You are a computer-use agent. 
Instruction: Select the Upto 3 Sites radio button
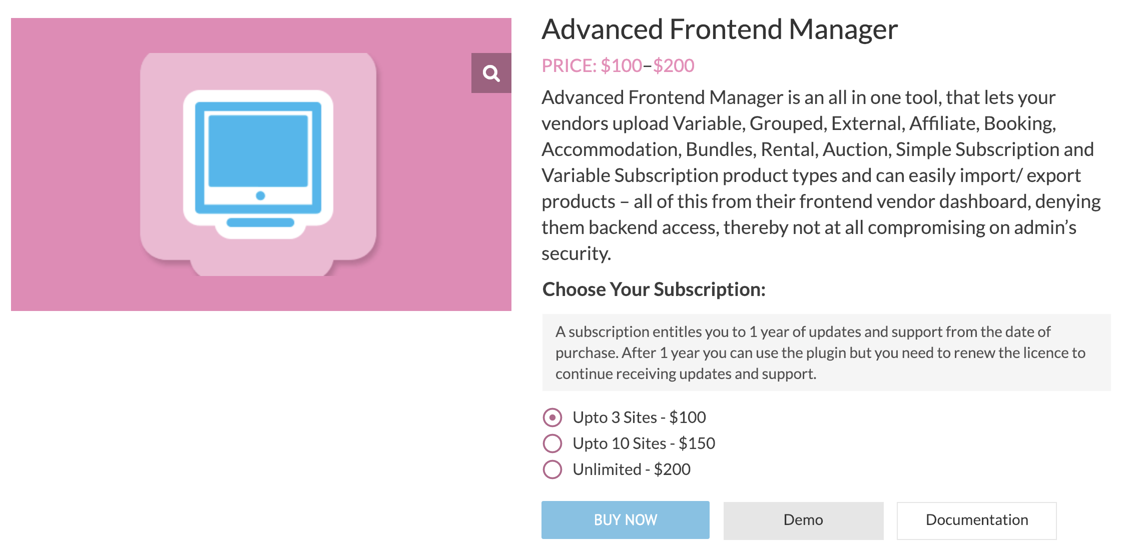pyautogui.click(x=552, y=417)
